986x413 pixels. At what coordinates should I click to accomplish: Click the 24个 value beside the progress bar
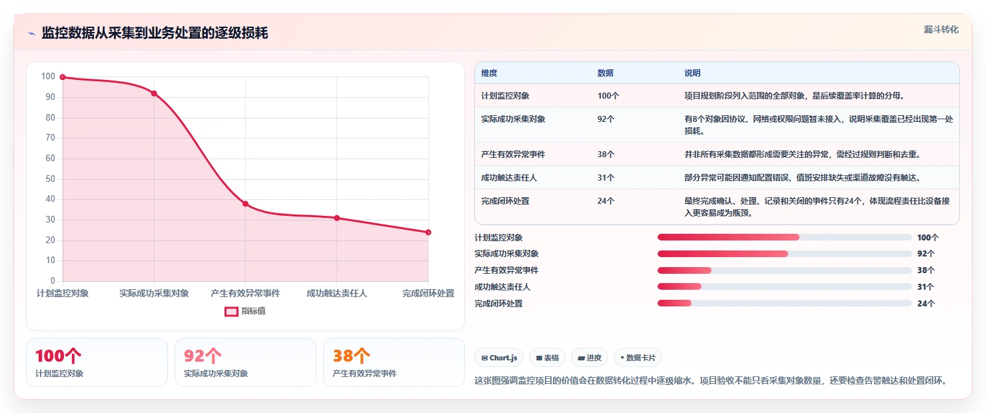pos(926,303)
